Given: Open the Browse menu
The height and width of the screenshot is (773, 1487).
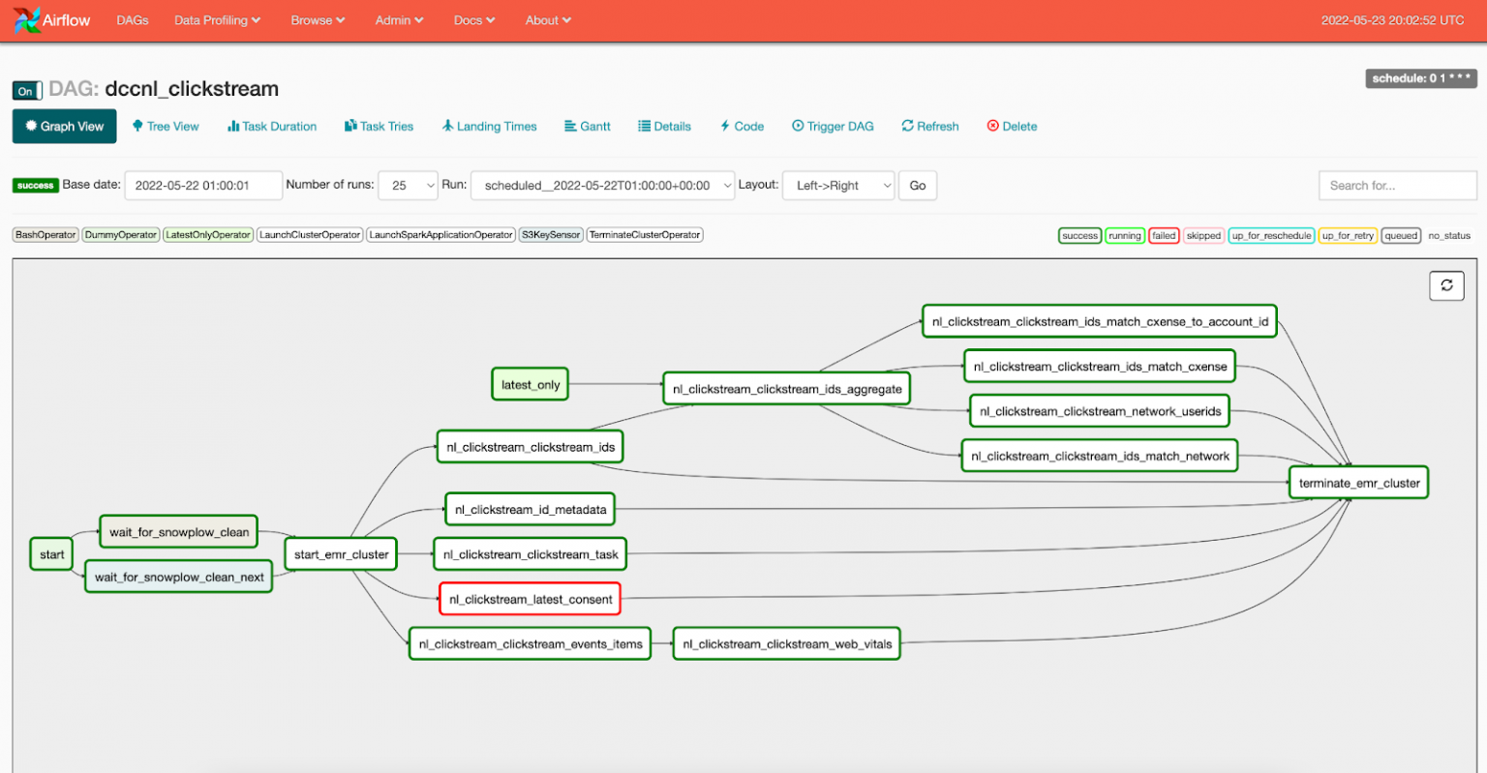Looking at the screenshot, I should point(318,20).
